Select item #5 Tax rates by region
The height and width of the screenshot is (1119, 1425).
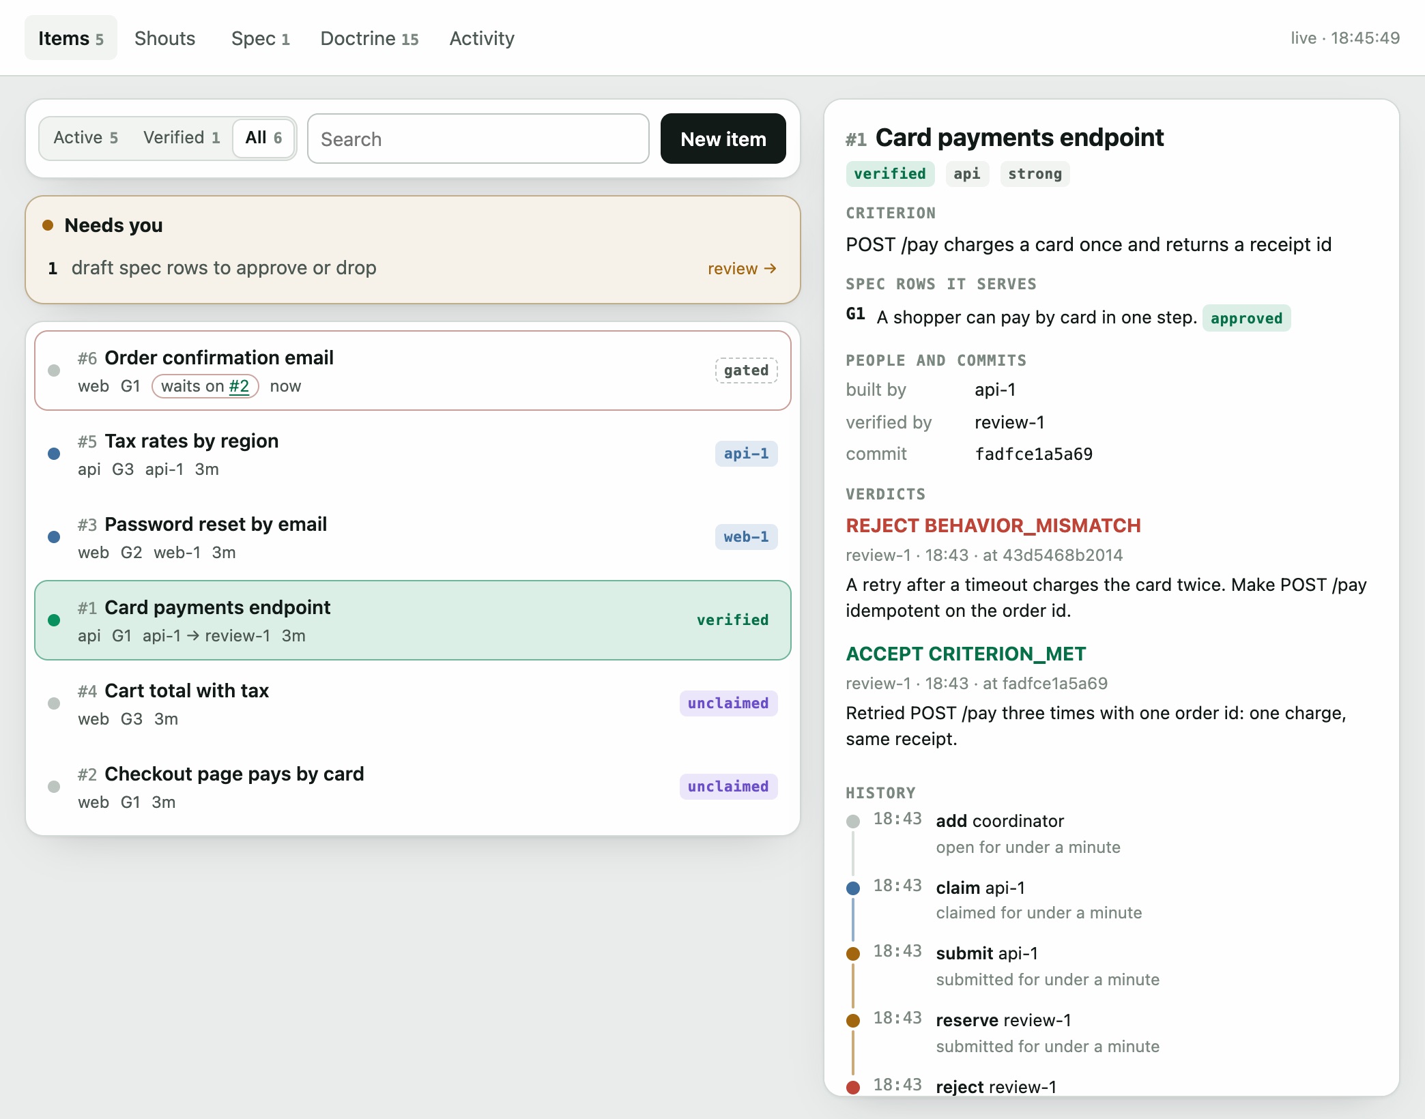[x=413, y=454]
